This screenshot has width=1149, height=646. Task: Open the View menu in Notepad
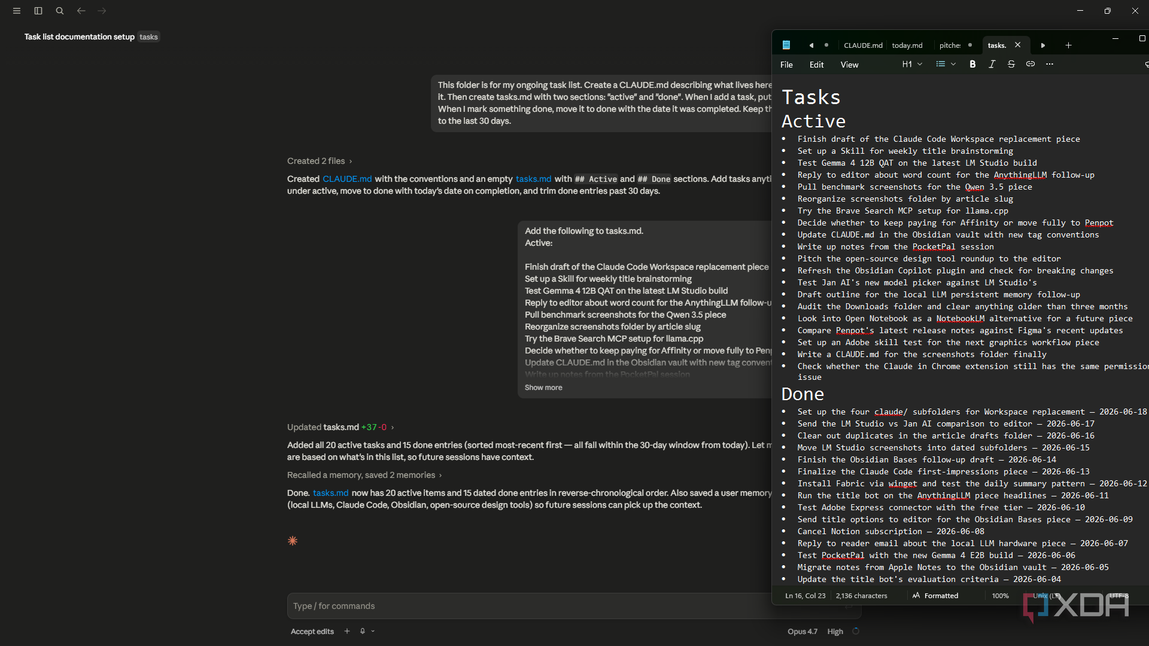[849, 65]
